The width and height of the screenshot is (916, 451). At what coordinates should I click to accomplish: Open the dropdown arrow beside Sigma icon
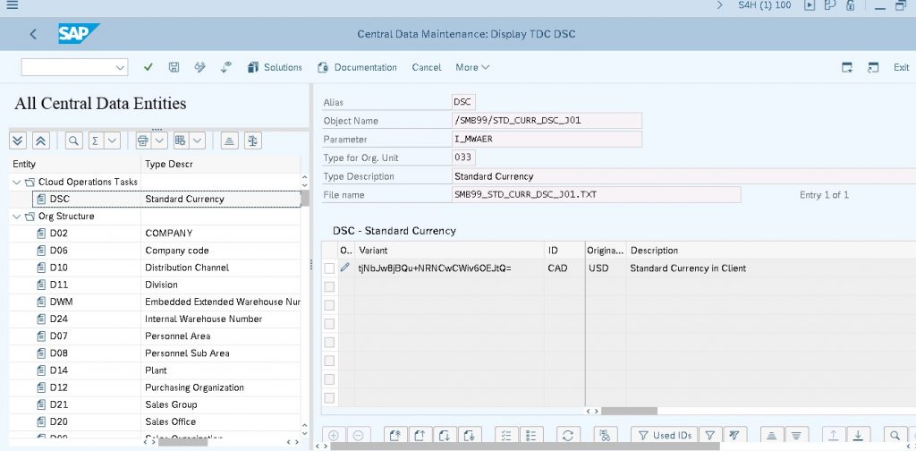coord(113,140)
